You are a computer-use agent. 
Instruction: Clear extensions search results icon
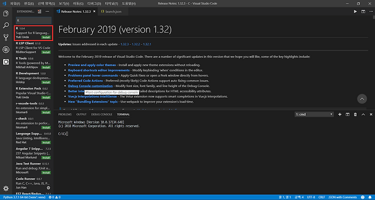tap(40, 11)
